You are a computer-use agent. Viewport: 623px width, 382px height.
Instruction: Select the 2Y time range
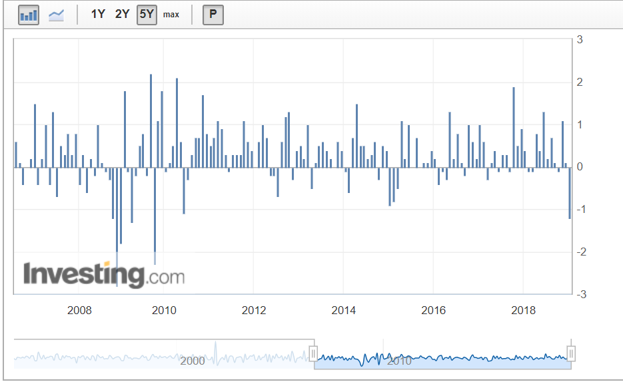(x=122, y=14)
